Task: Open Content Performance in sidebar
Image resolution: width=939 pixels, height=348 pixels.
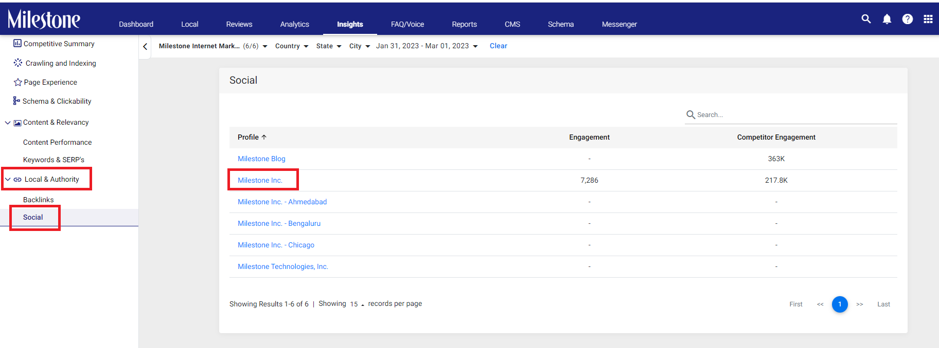Action: [58, 142]
